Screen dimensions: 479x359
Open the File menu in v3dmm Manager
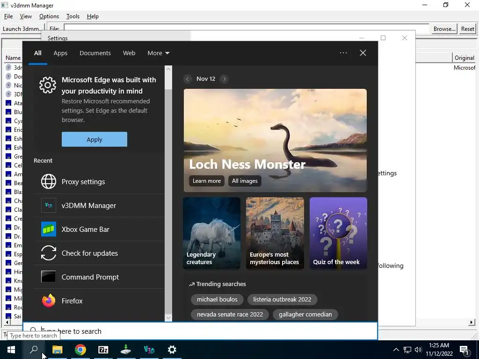click(8, 16)
